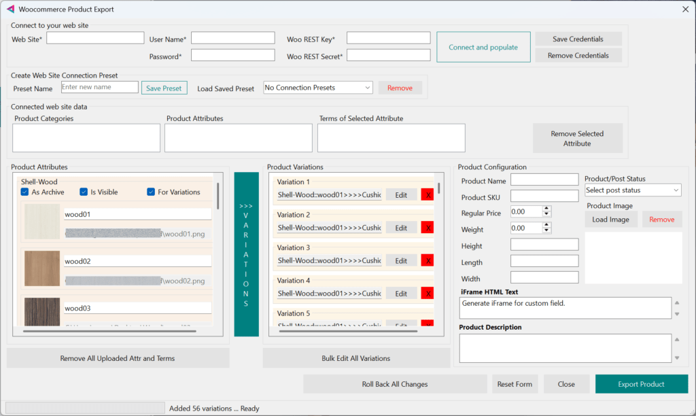This screenshot has height=416, width=696.
Task: Expand the Select post status dropdown
Action: [632, 190]
